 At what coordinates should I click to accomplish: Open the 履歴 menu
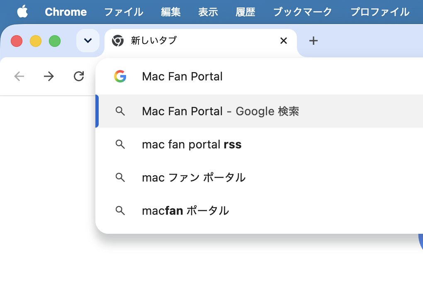[245, 12]
